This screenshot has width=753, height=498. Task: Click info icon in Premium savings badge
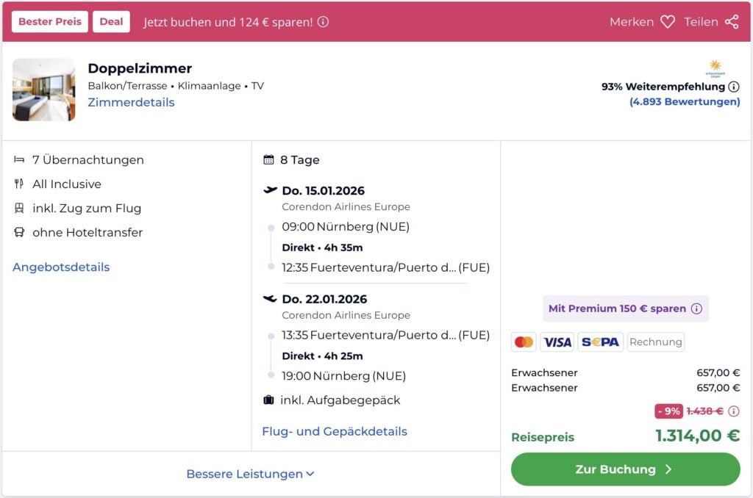tap(696, 308)
